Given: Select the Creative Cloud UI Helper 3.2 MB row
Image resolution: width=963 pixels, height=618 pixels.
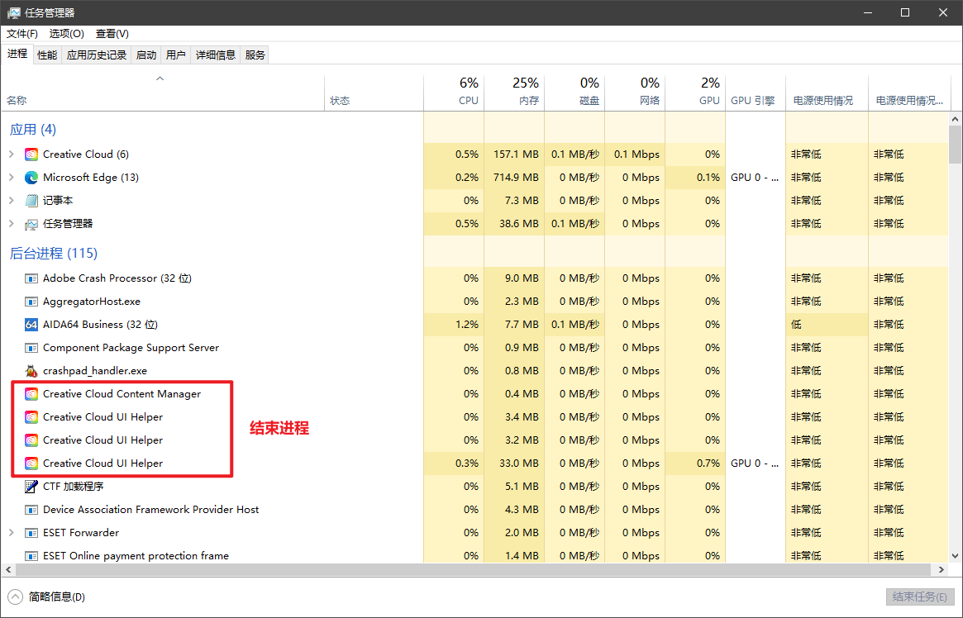Looking at the screenshot, I should 474,440.
